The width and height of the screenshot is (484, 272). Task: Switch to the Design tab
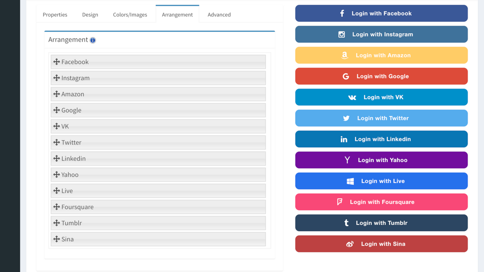click(x=90, y=14)
